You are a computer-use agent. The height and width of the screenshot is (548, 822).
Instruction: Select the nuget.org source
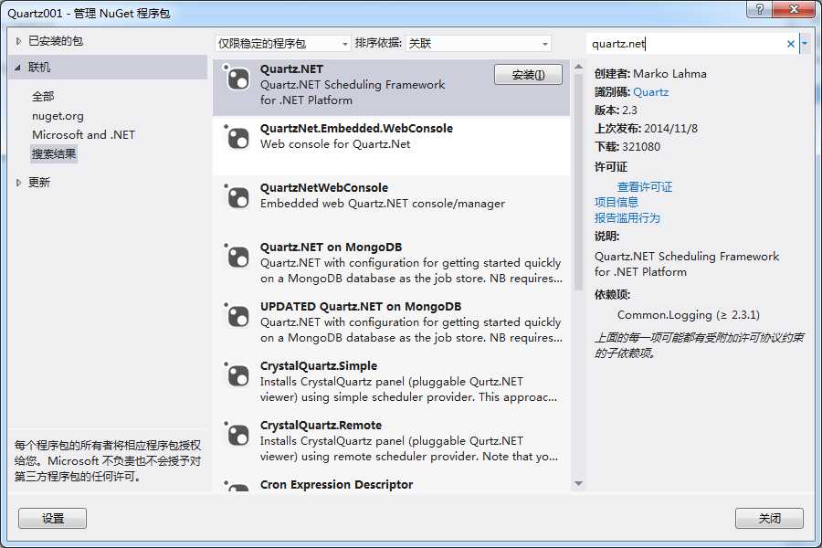coord(58,115)
